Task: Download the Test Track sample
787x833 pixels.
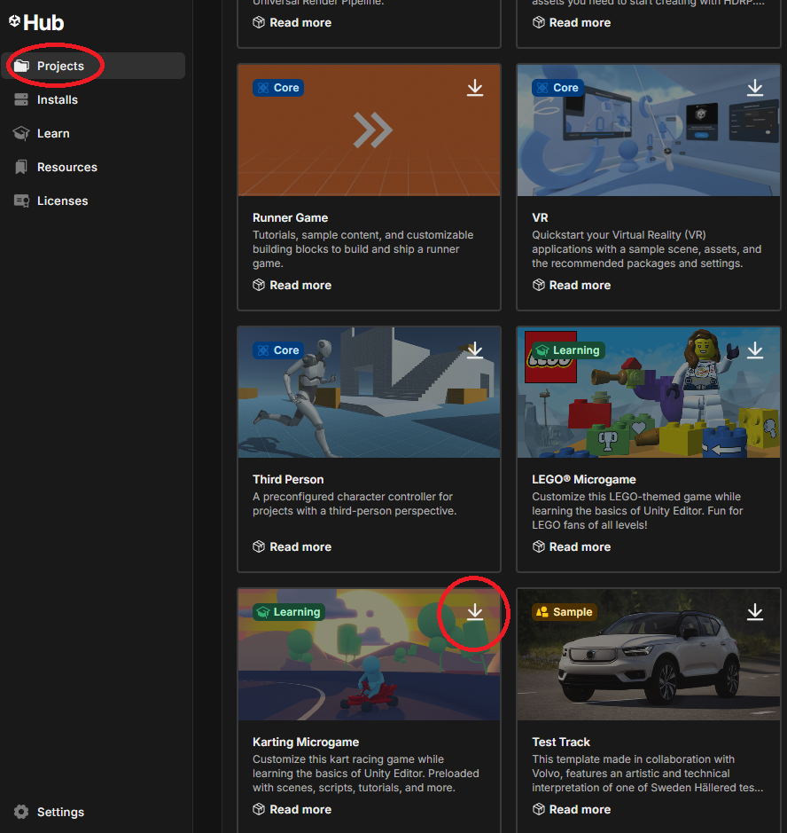Action: [x=754, y=612]
